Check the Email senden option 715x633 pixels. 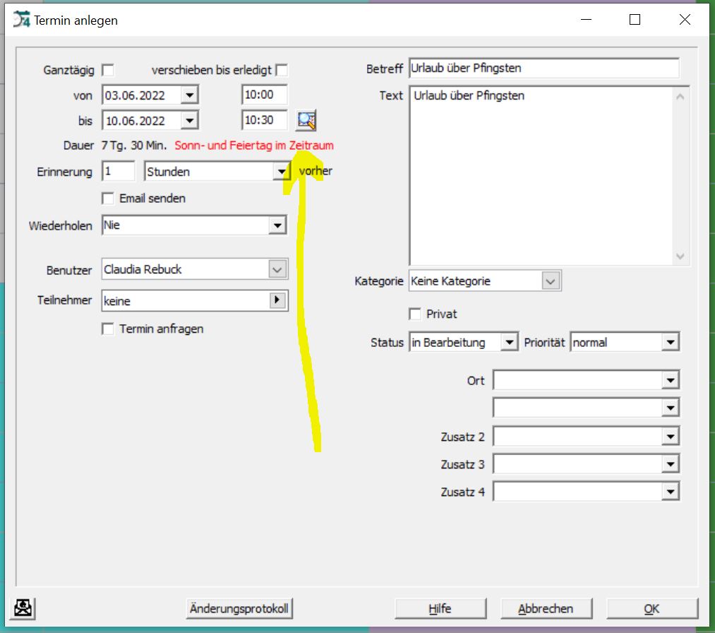coord(108,199)
